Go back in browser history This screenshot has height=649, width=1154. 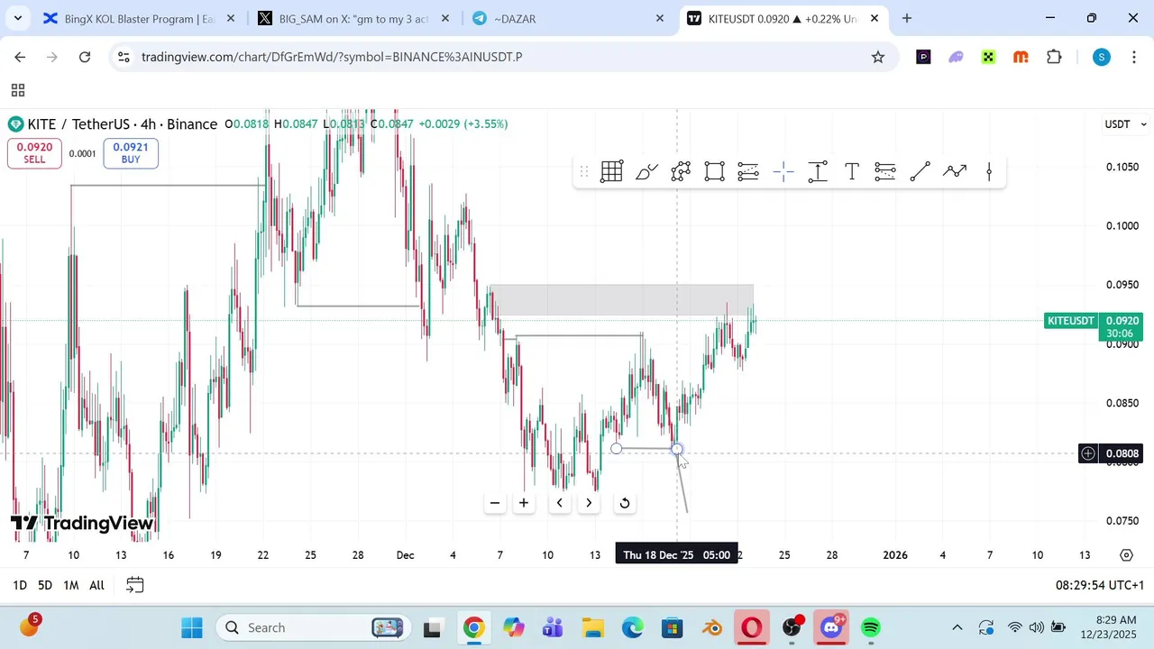click(20, 57)
